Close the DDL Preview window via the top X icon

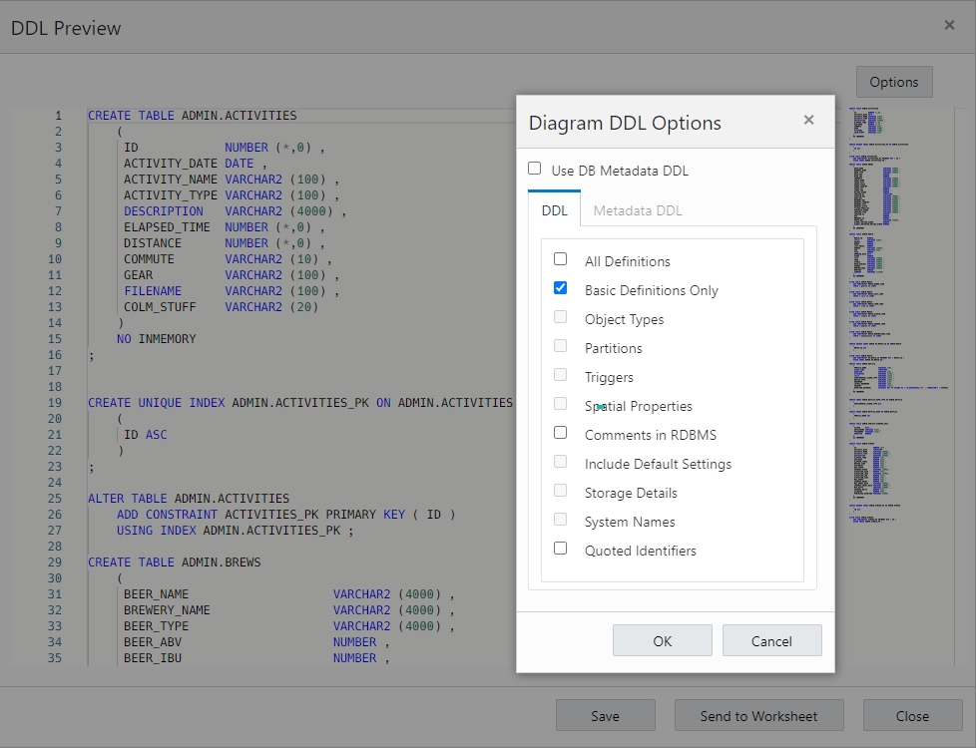click(949, 25)
